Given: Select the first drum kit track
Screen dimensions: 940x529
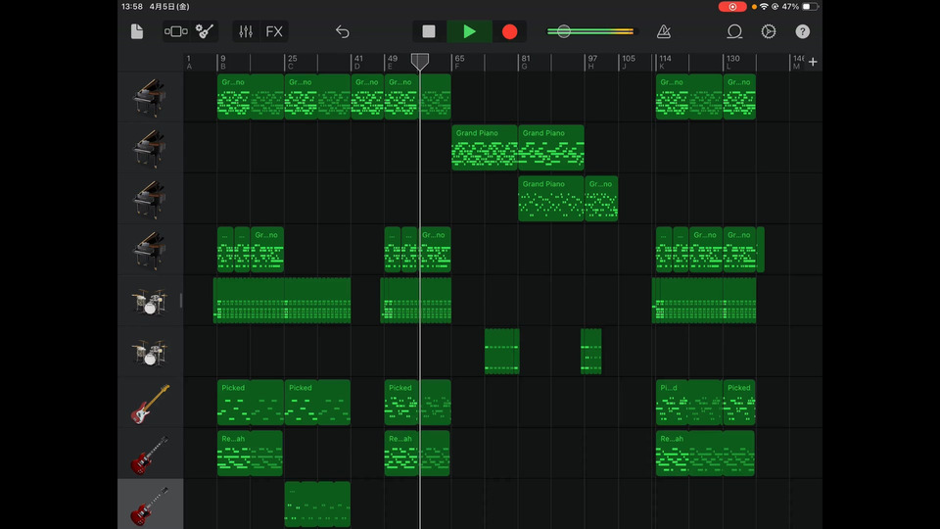Looking at the screenshot, I should pos(150,302).
